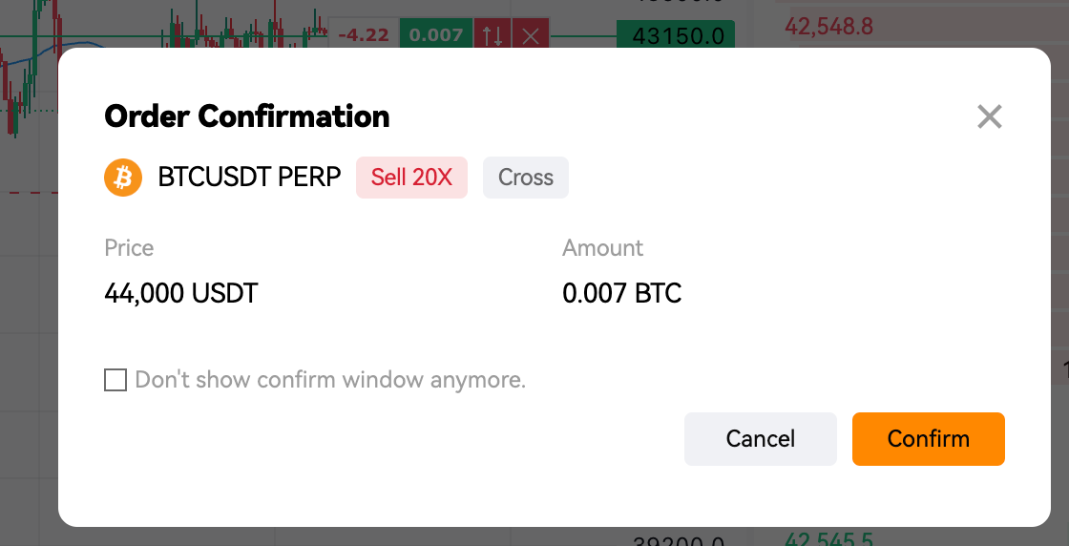Click the Cross margin mode badge

click(x=526, y=178)
